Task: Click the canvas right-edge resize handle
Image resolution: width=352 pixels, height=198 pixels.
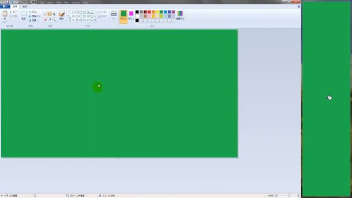Action: tap(238, 94)
